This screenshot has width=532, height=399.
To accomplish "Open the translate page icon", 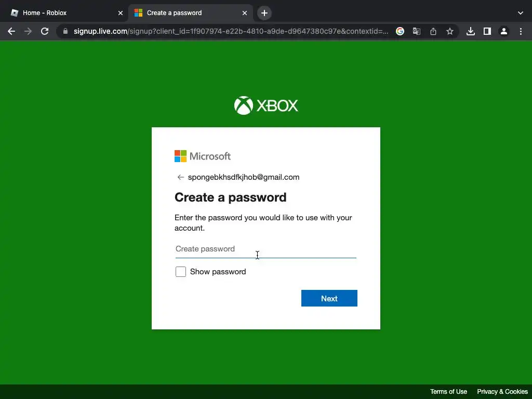I will pyautogui.click(x=417, y=31).
